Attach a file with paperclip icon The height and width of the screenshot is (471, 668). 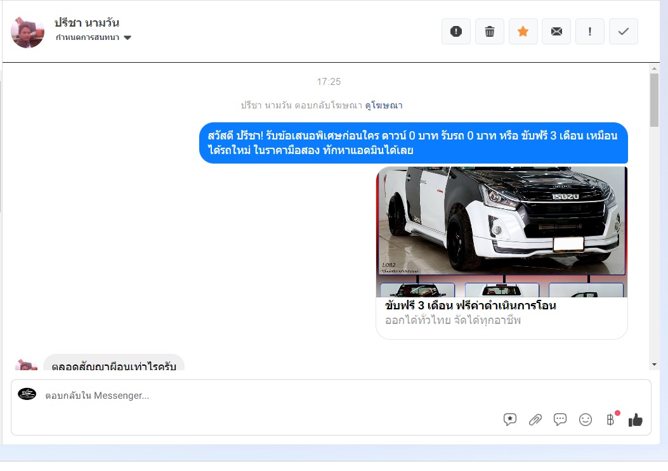pyautogui.click(x=535, y=420)
